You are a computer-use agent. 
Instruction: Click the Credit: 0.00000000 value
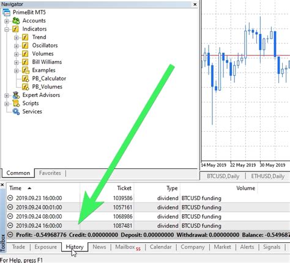94,235
